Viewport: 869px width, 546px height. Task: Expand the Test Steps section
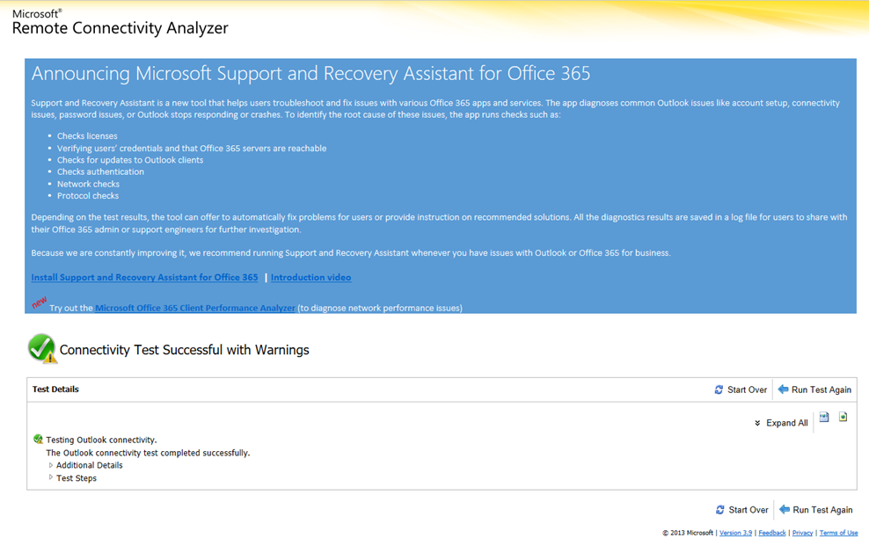tap(51, 478)
